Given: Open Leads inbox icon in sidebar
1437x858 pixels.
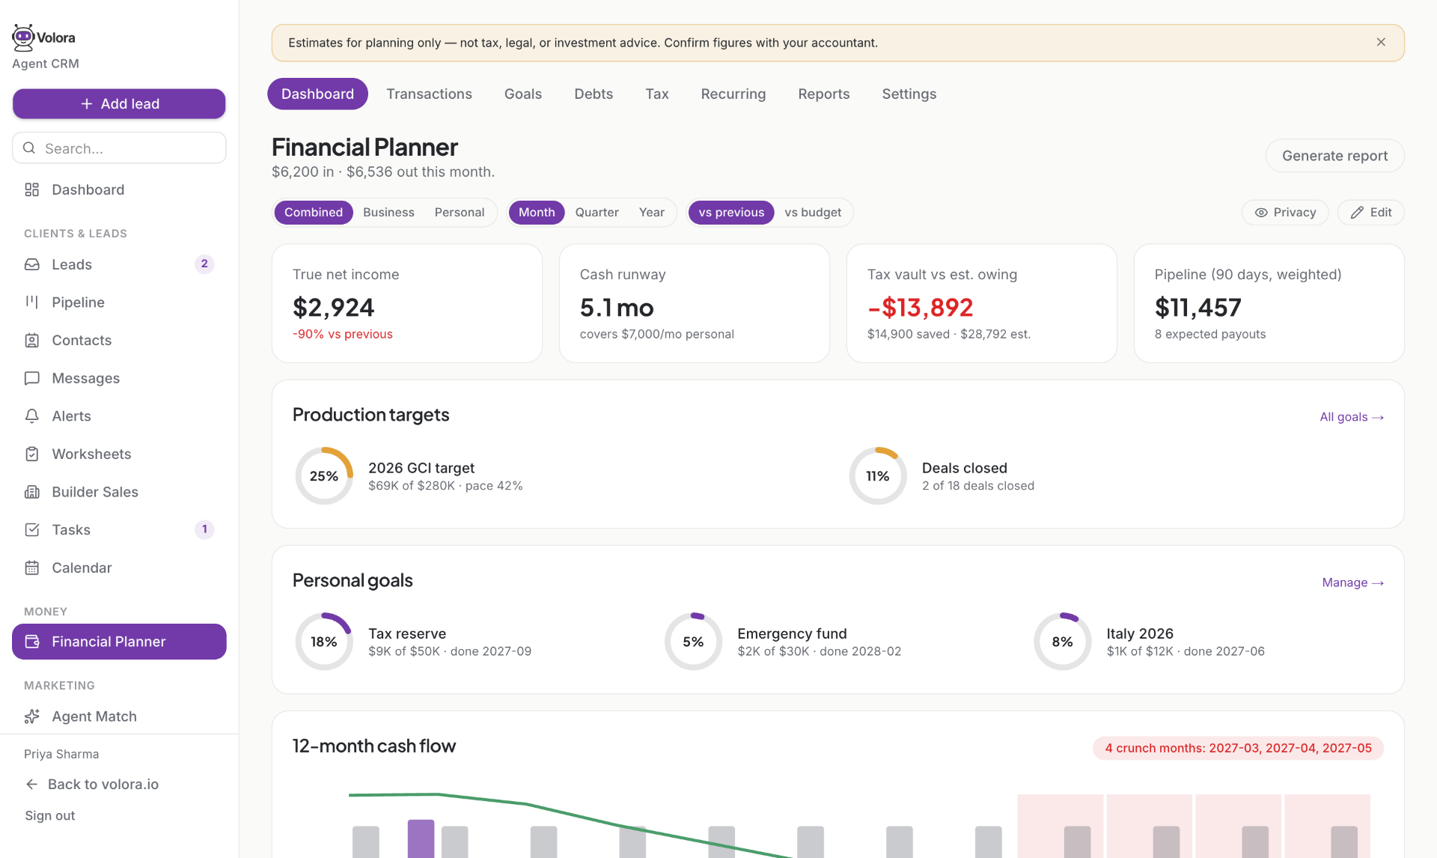Looking at the screenshot, I should point(31,264).
